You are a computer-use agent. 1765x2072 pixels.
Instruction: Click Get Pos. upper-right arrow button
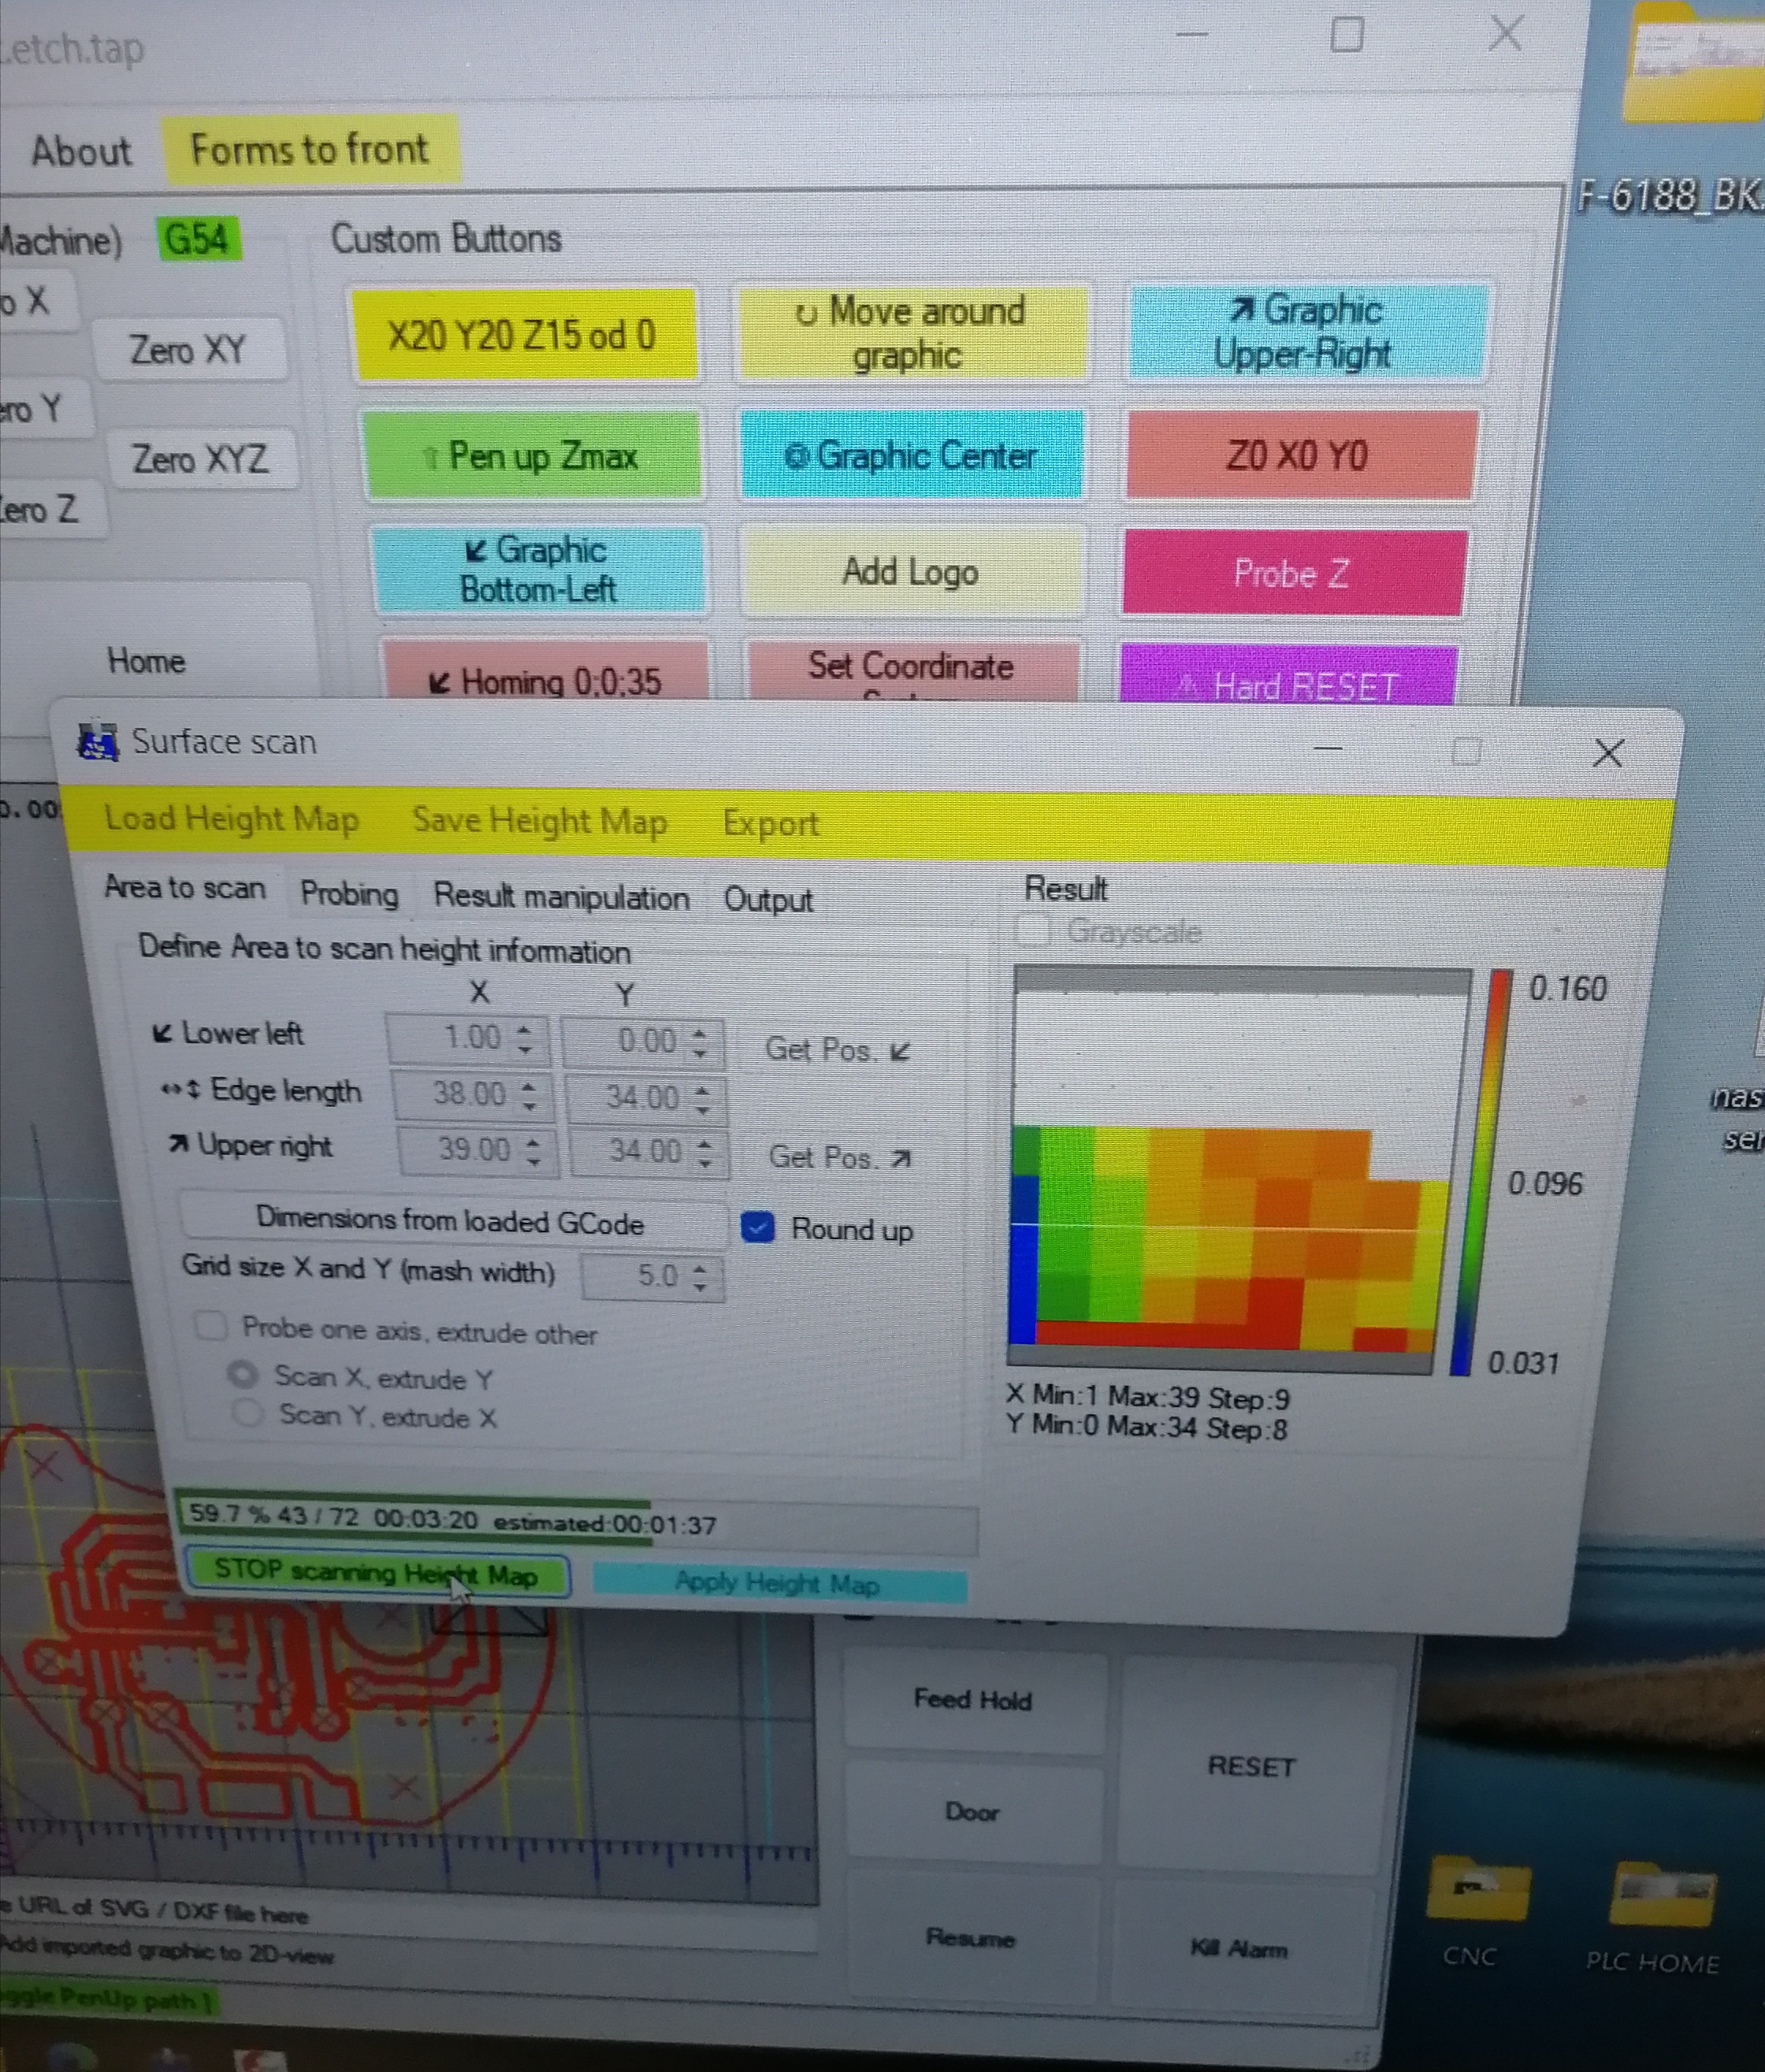click(x=839, y=1158)
